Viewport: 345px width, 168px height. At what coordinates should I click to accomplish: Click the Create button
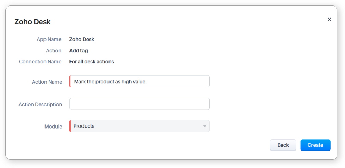pyautogui.click(x=315, y=145)
